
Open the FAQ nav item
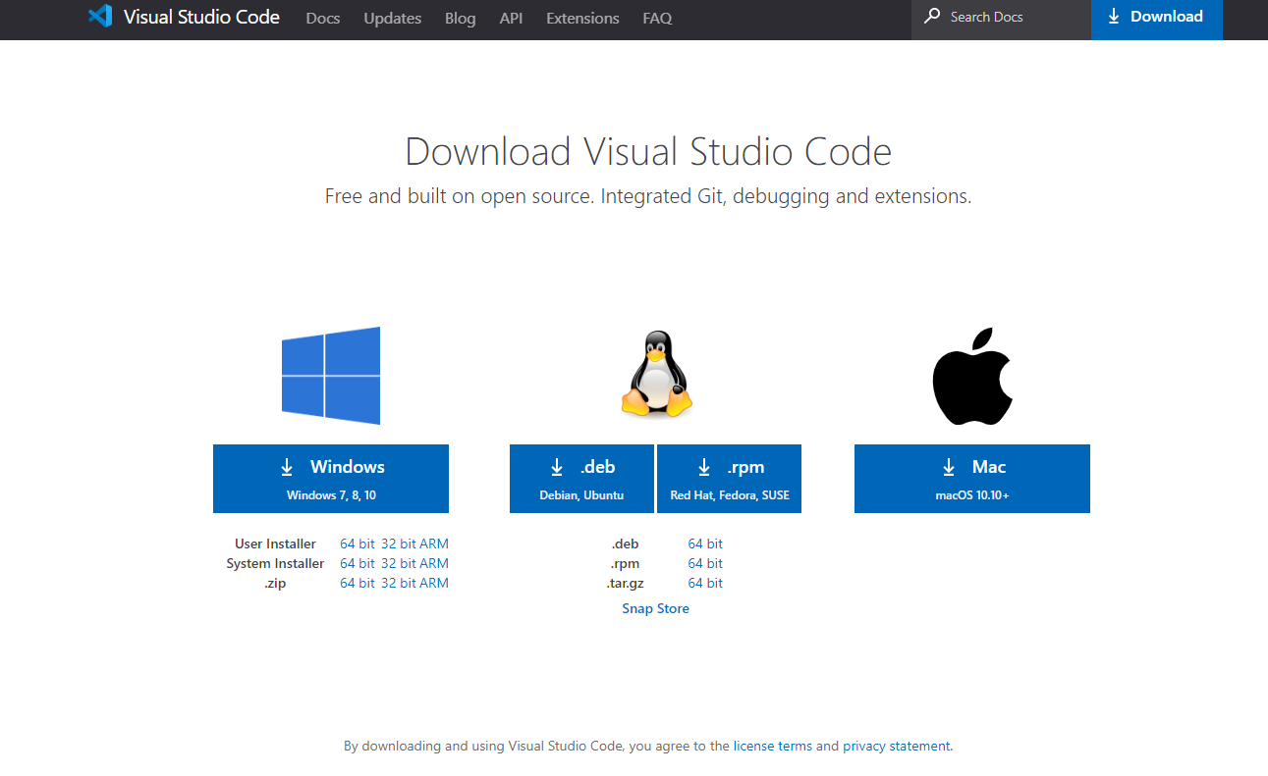coord(657,18)
